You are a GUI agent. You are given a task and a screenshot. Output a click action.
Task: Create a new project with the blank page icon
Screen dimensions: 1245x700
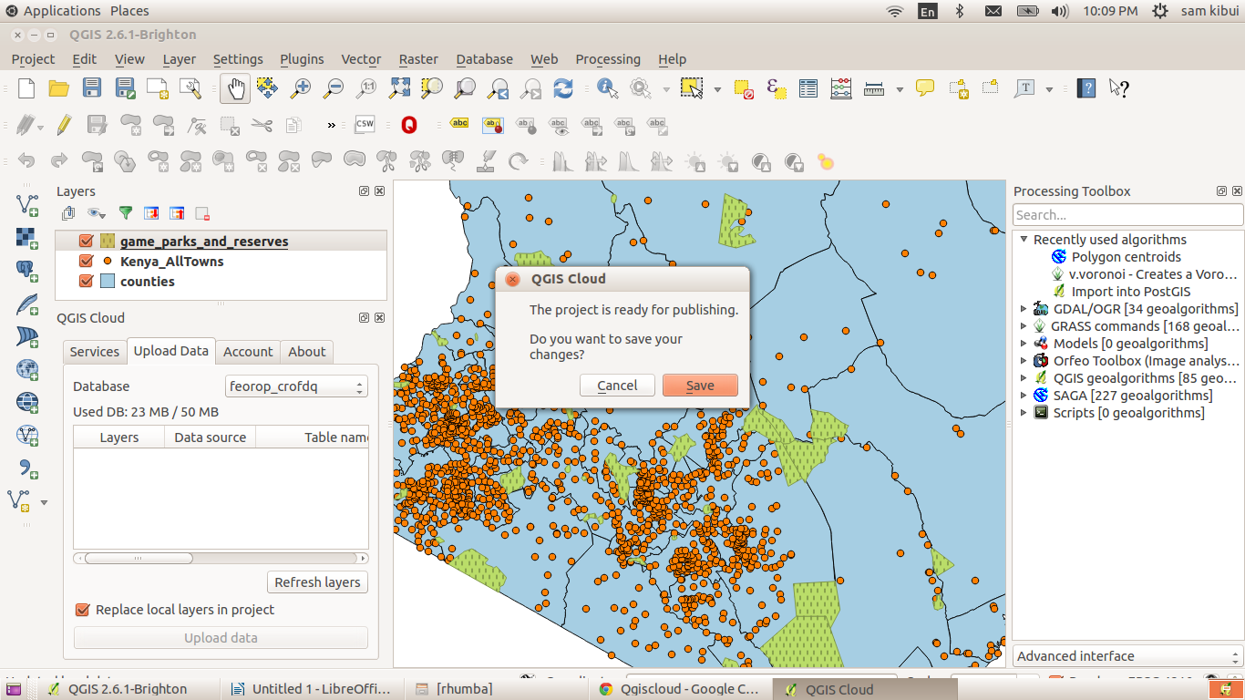(26, 88)
